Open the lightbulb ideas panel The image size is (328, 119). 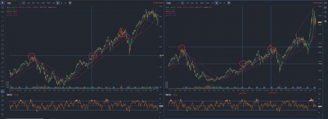coord(325,17)
